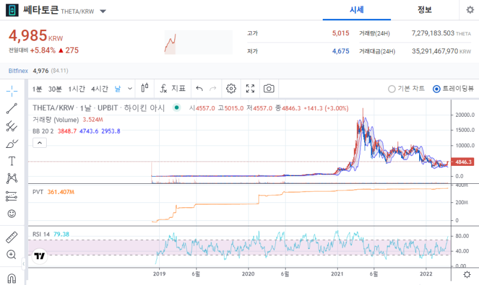The image size is (479, 285).
Task: Collapse the left drawing toolbar
Action: [23, 263]
